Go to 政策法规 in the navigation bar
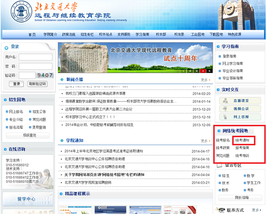Viewport: 267px width, 218px height. [68, 35]
